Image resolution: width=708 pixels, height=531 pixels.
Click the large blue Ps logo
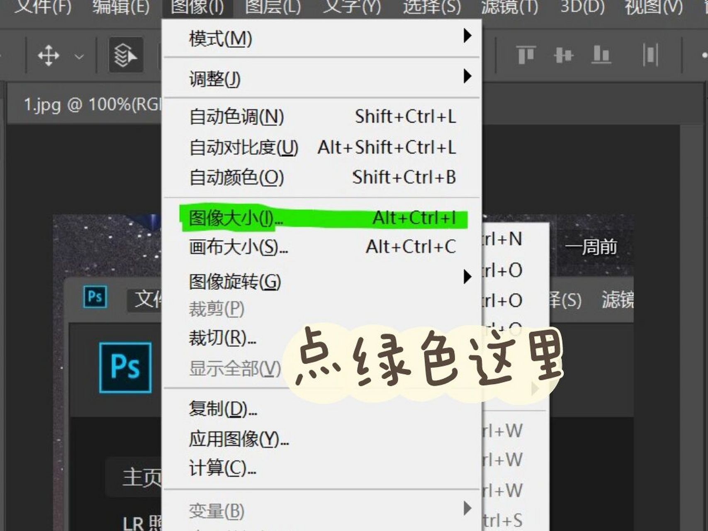coord(126,367)
